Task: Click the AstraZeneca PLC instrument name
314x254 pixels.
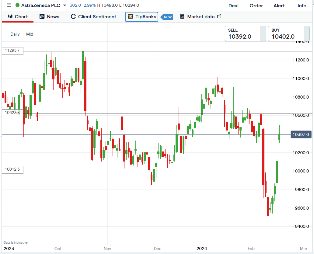Action: [41, 5]
